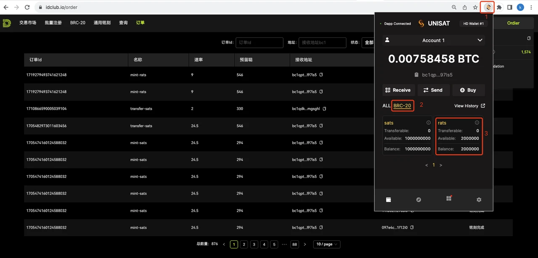
Task: Go to previous page in table pagination
Action: point(224,244)
